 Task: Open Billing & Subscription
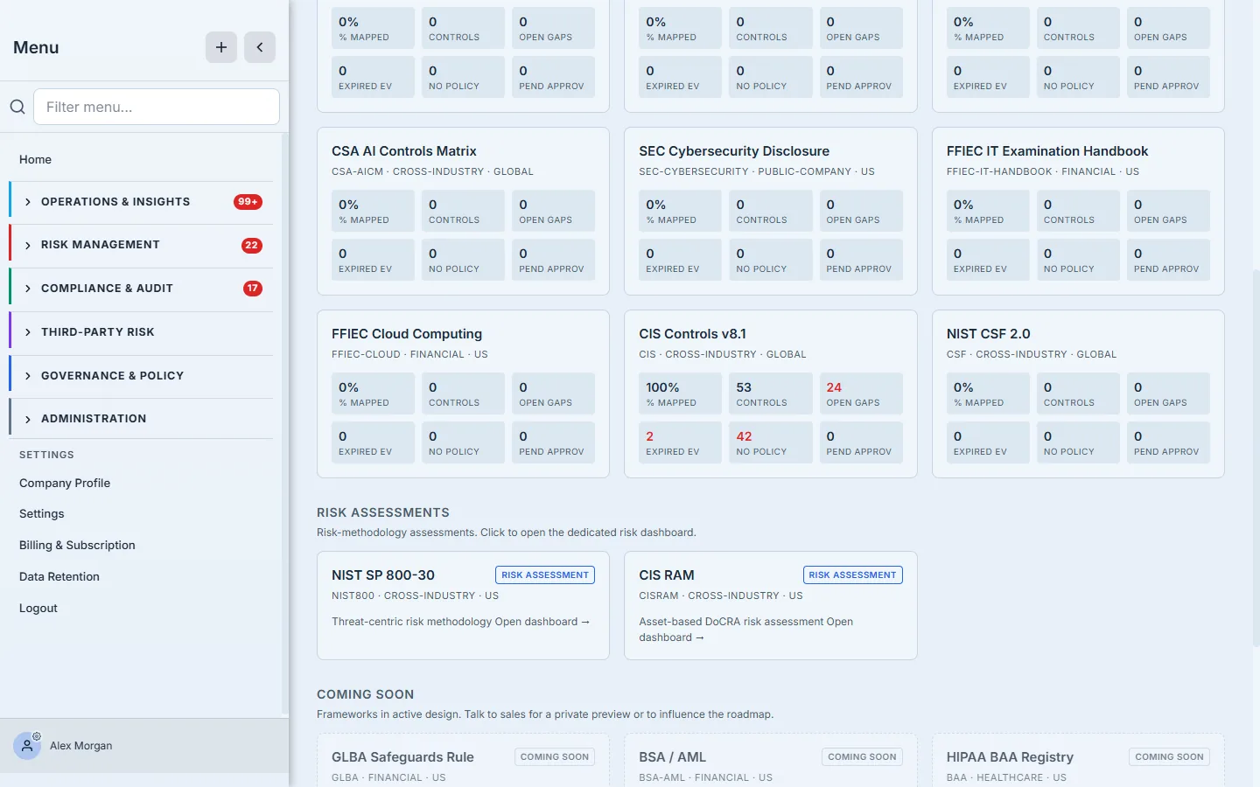point(77,545)
